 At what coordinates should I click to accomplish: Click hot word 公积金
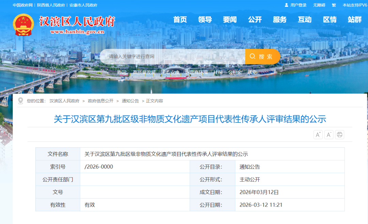[x=235, y=72]
